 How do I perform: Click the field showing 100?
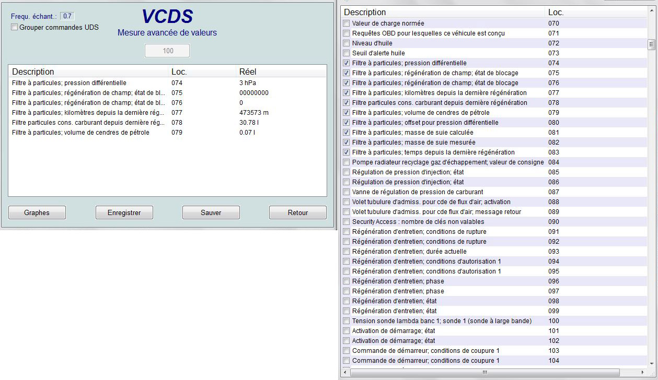(167, 51)
